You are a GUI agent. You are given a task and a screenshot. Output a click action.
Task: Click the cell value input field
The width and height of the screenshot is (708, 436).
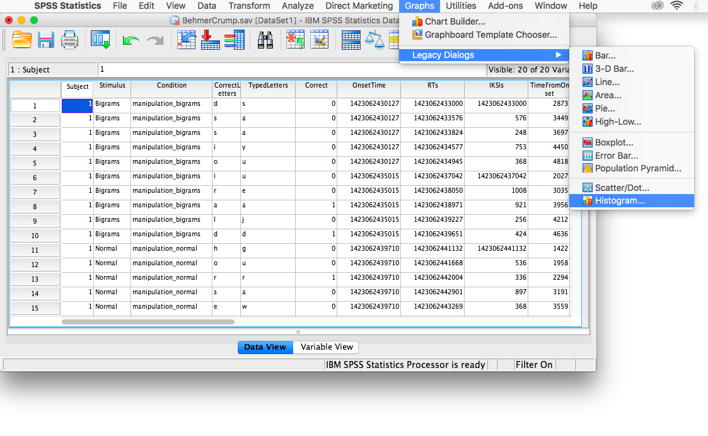coord(292,69)
